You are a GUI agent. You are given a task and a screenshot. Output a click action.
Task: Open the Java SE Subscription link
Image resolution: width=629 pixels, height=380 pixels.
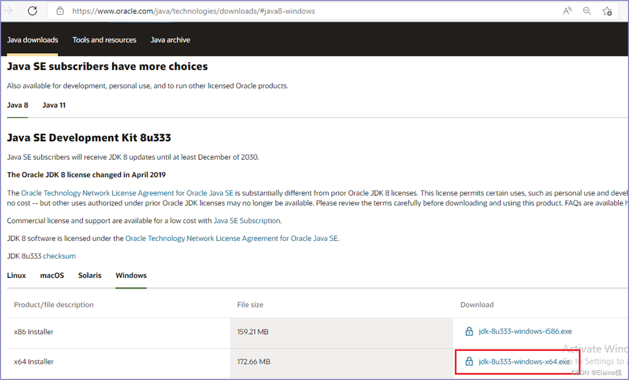tap(247, 220)
